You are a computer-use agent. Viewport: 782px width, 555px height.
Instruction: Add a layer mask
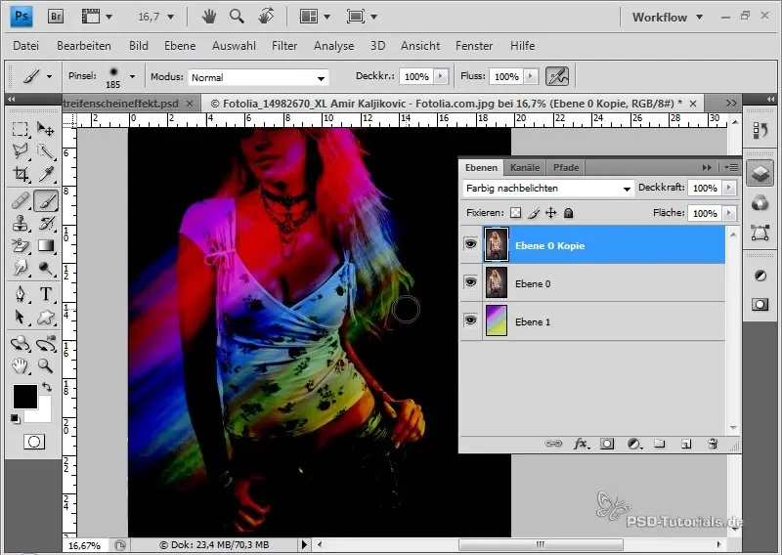click(x=607, y=444)
